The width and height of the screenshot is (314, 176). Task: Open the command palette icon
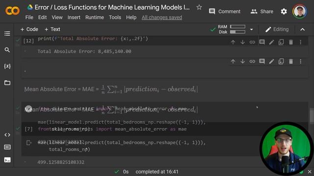coord(7,147)
